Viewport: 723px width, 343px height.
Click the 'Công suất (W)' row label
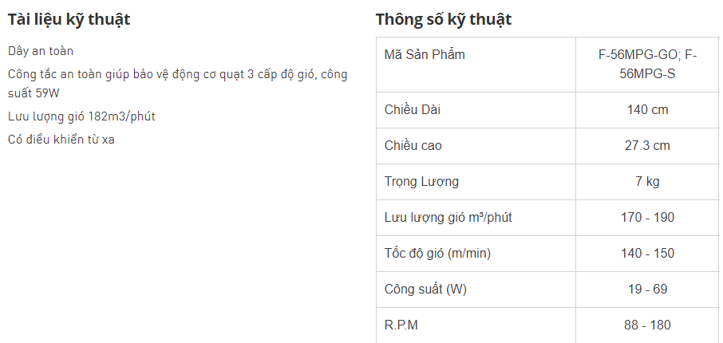[x=425, y=289]
